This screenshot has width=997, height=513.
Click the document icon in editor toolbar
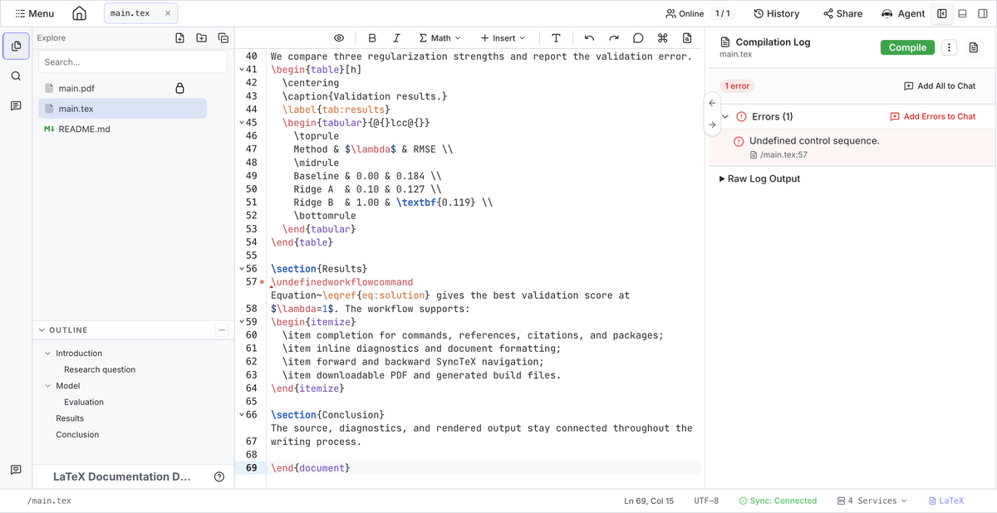pyautogui.click(x=687, y=38)
